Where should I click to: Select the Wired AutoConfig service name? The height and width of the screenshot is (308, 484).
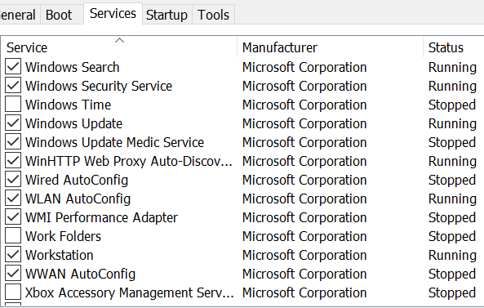click(77, 180)
